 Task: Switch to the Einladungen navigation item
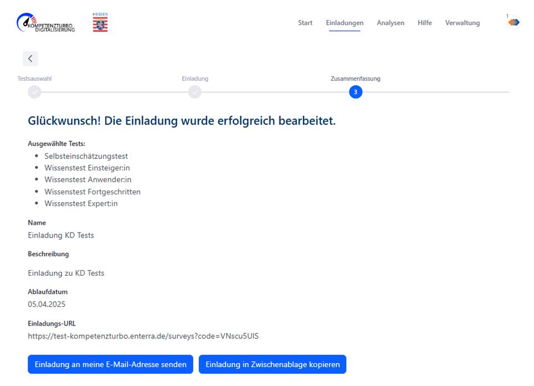[x=345, y=23]
